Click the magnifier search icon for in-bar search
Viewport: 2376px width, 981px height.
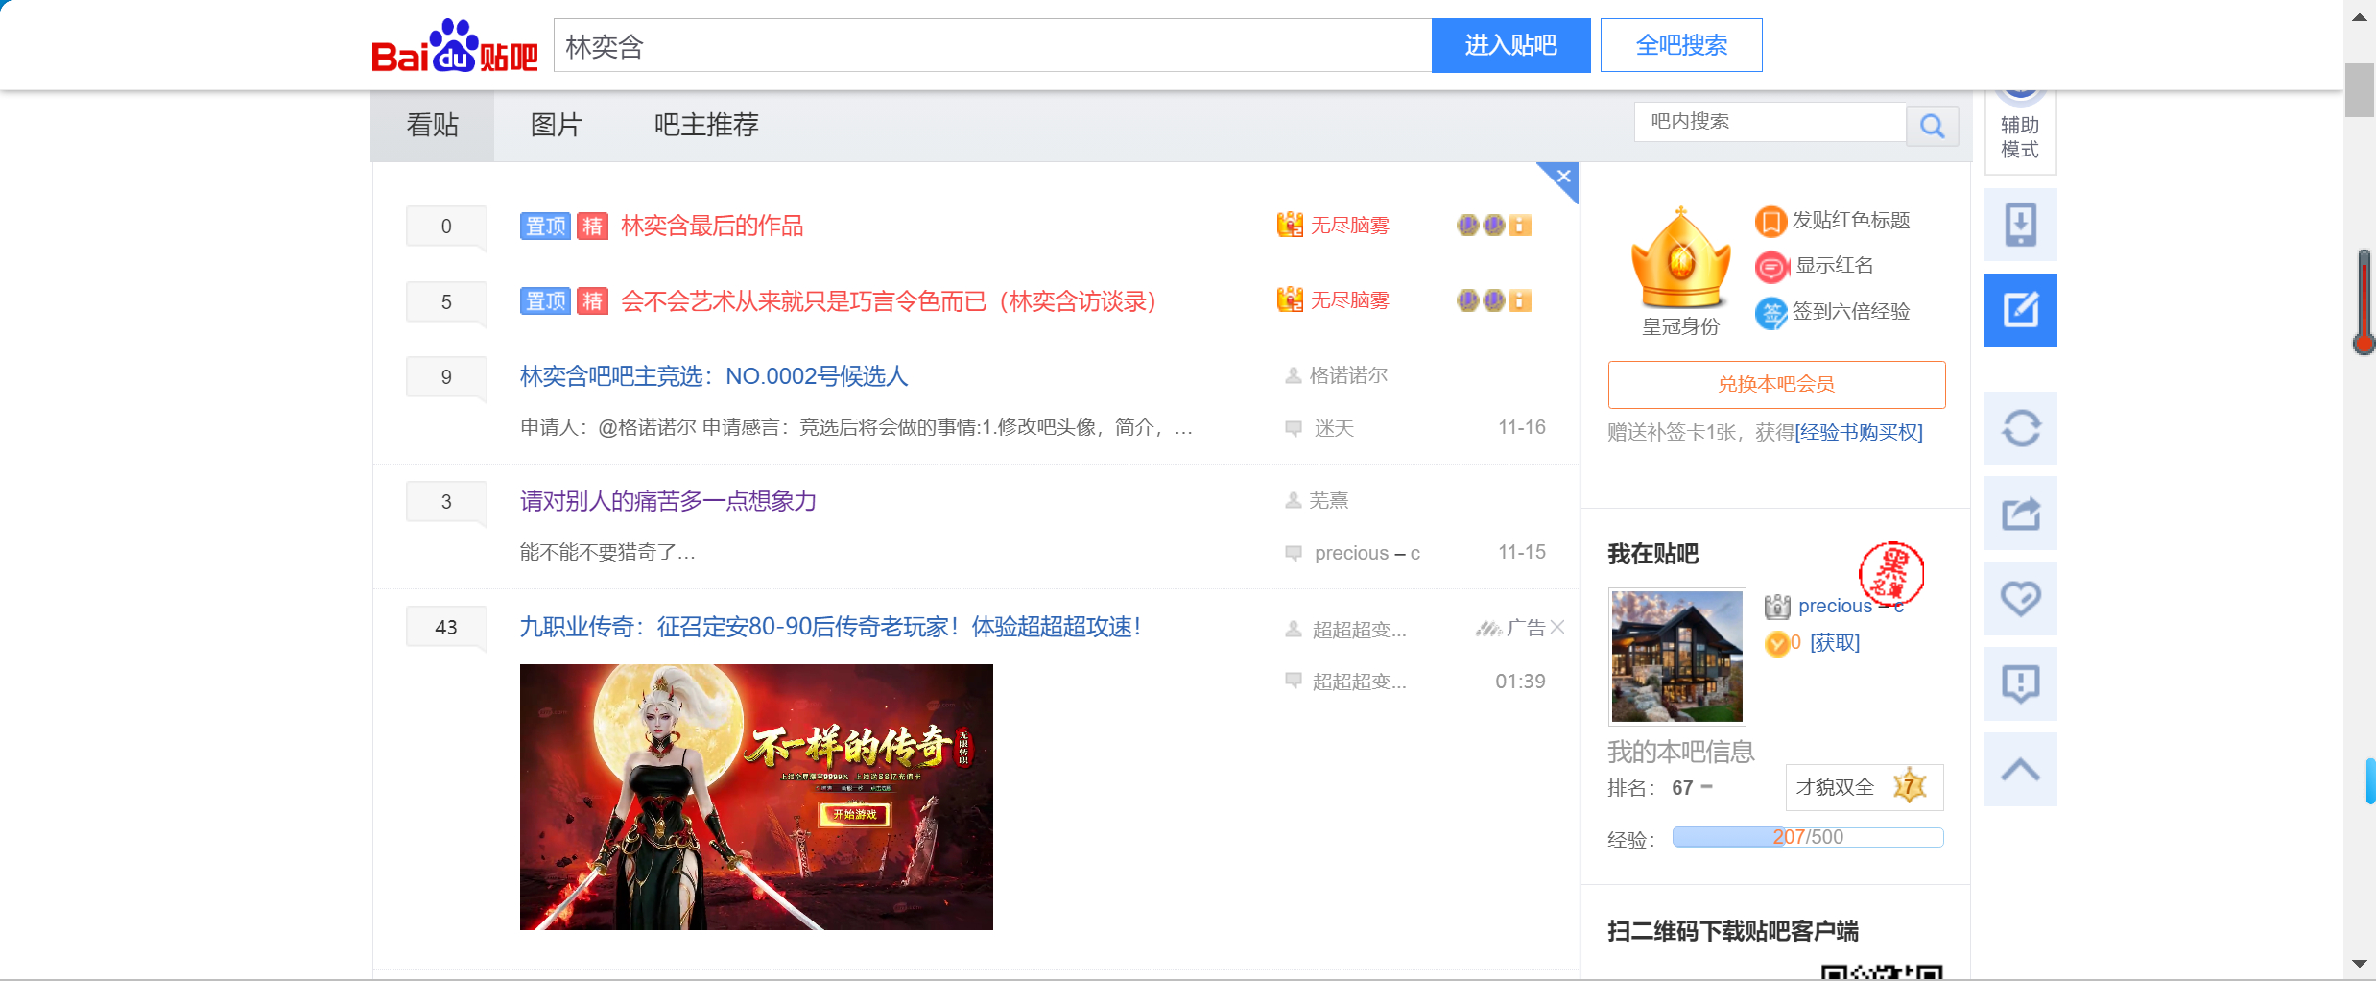[x=1932, y=126]
